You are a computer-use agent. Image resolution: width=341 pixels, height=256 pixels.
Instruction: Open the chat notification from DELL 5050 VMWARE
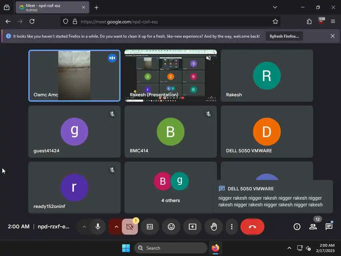tap(273, 197)
